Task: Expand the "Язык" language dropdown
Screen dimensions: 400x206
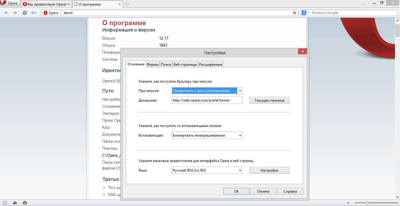Action: [x=207, y=170]
